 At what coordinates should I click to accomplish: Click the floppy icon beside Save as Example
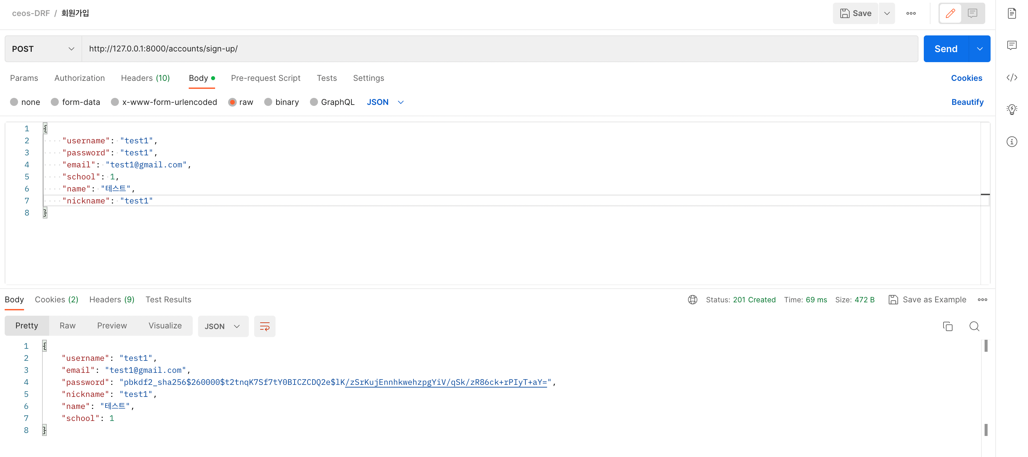pos(893,300)
